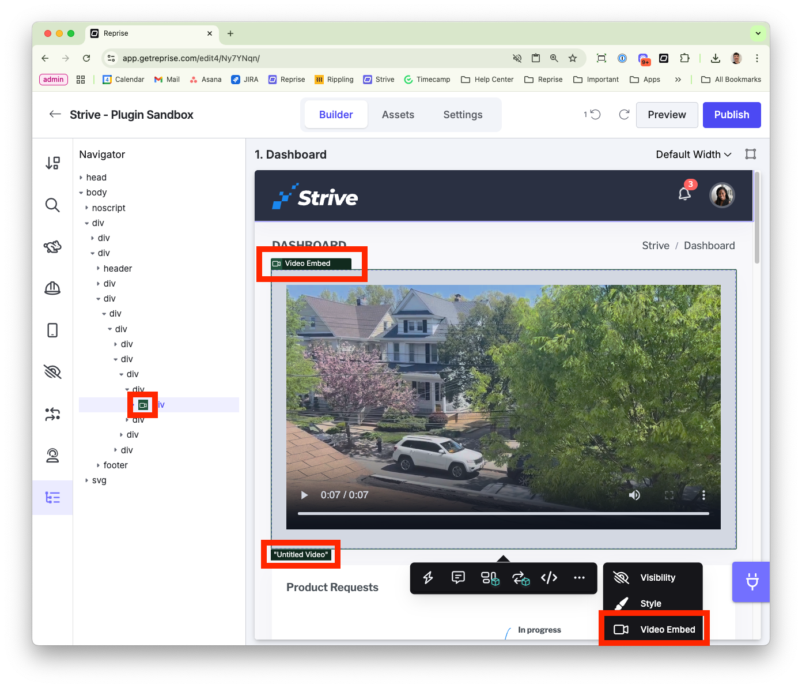
Task: Open a new browser tab
Action: (230, 33)
